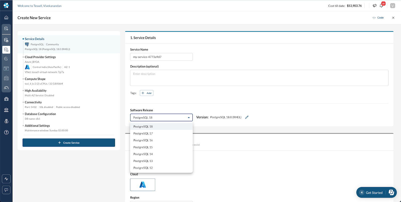
Task: Toggle the Software Release dropdown arrow
Action: pos(189,117)
